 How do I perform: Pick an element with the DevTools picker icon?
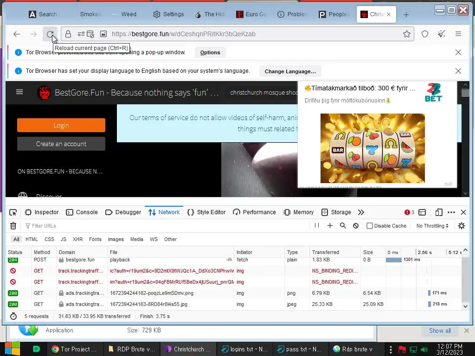point(13,212)
